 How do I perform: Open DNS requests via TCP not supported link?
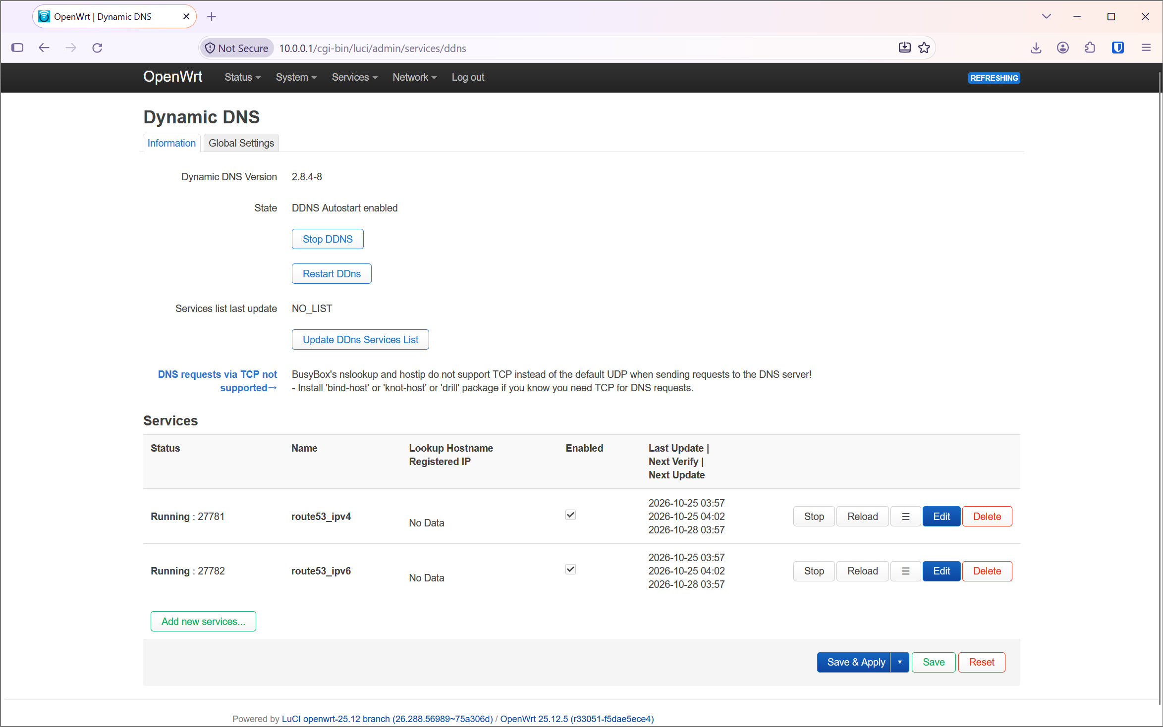point(217,381)
